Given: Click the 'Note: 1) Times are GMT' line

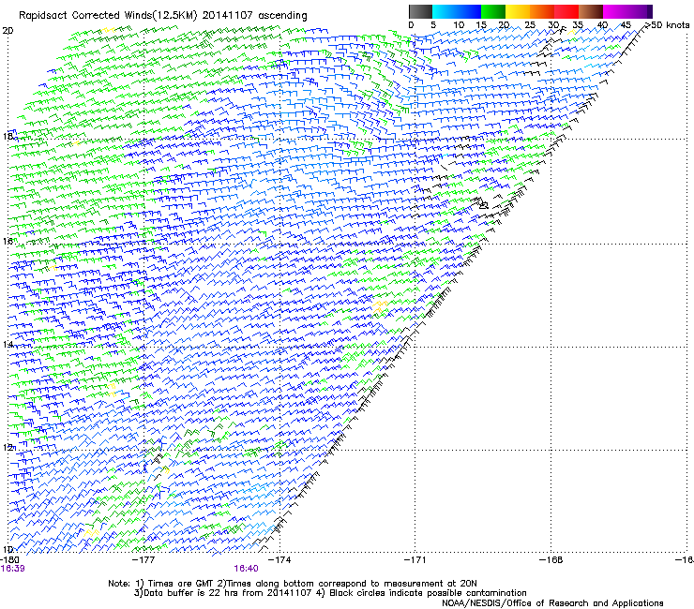Looking at the screenshot, I should [293, 584].
